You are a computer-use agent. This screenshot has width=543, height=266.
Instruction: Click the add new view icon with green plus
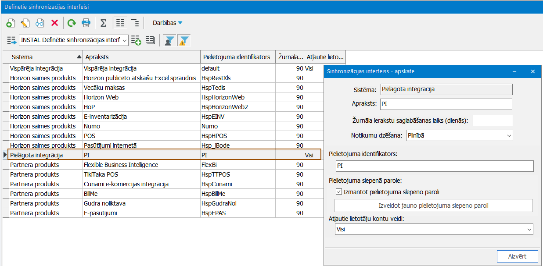(x=136, y=40)
